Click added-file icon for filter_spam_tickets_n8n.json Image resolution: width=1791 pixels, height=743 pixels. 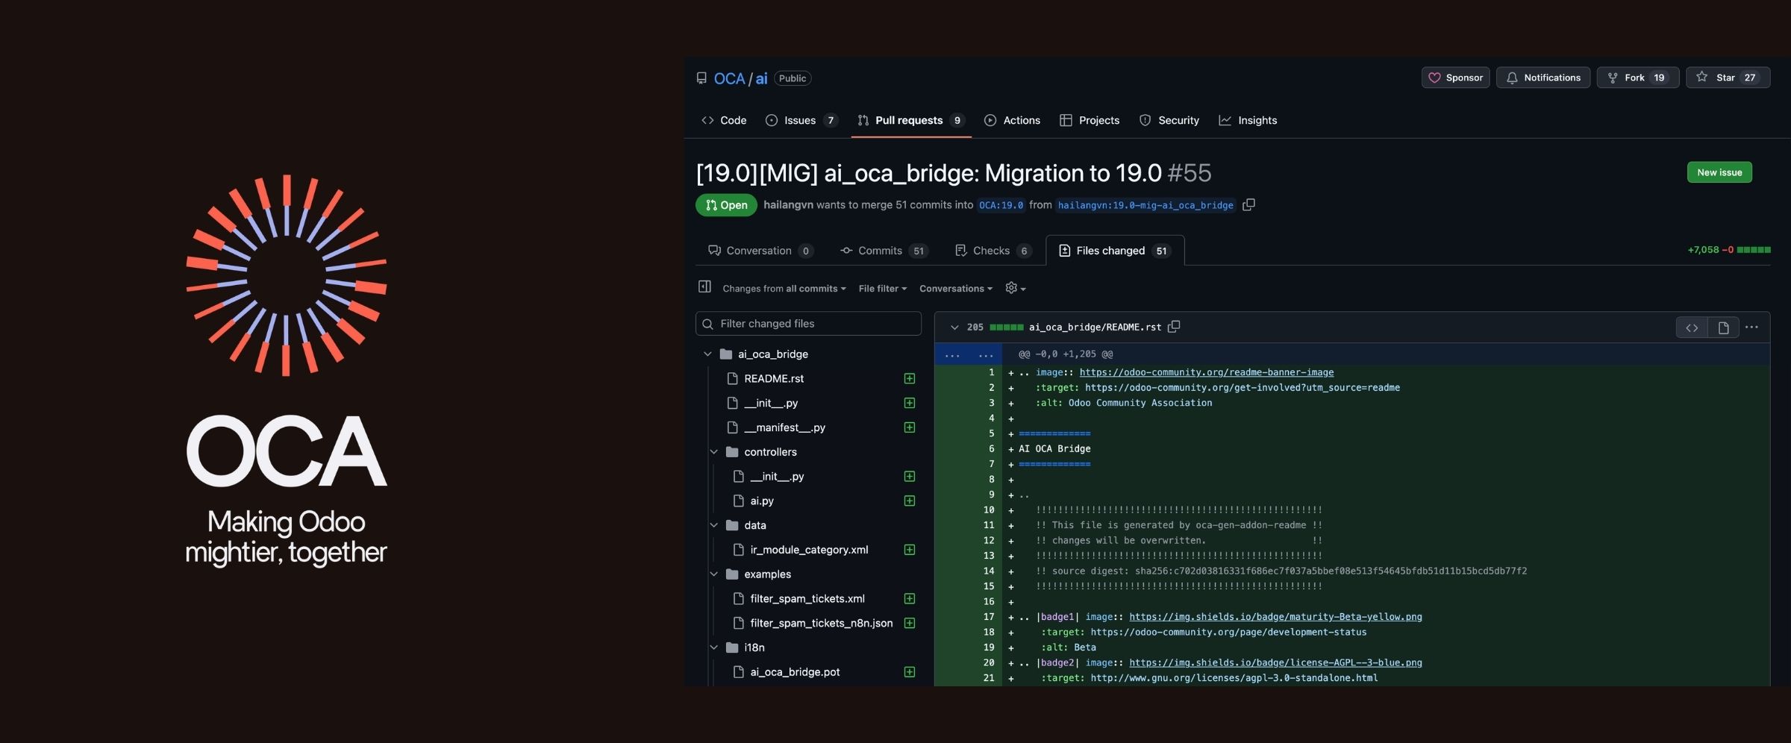(x=910, y=623)
